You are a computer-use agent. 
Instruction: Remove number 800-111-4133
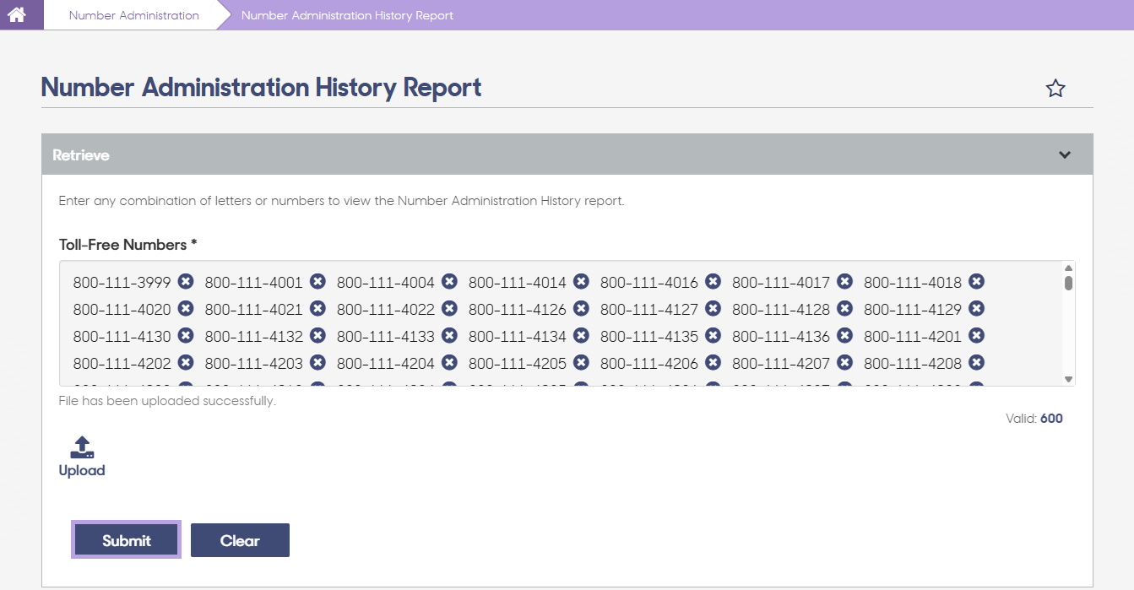point(449,336)
